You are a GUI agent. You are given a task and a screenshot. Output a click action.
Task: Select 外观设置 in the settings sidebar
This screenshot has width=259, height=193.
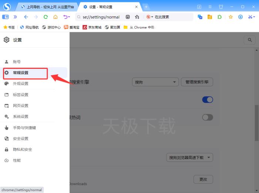[x=21, y=84]
